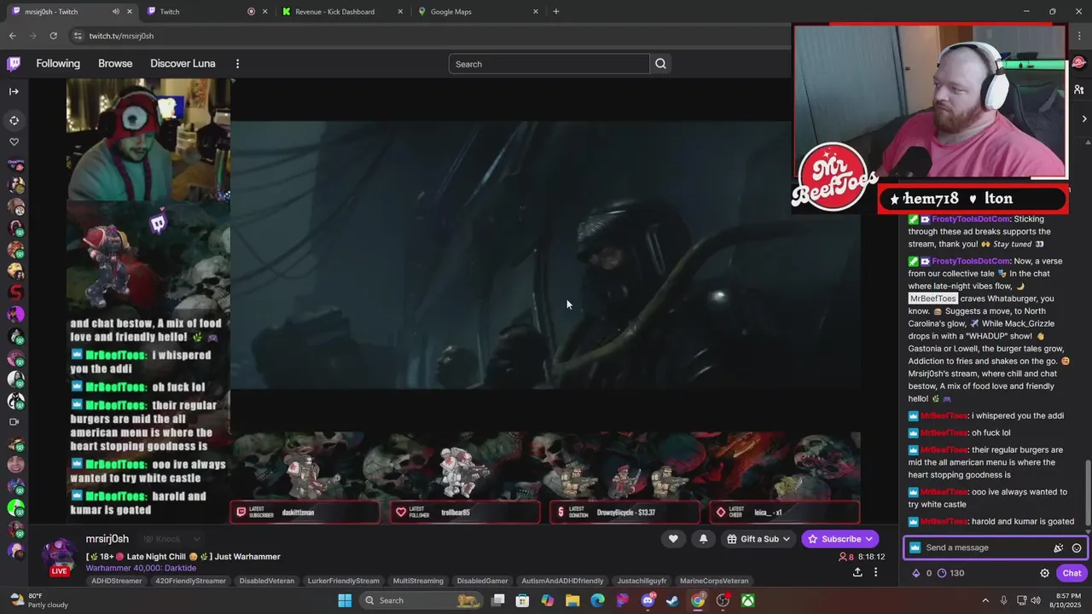
Task: Click the LurkerFriendlyStream tag
Action: [344, 581]
